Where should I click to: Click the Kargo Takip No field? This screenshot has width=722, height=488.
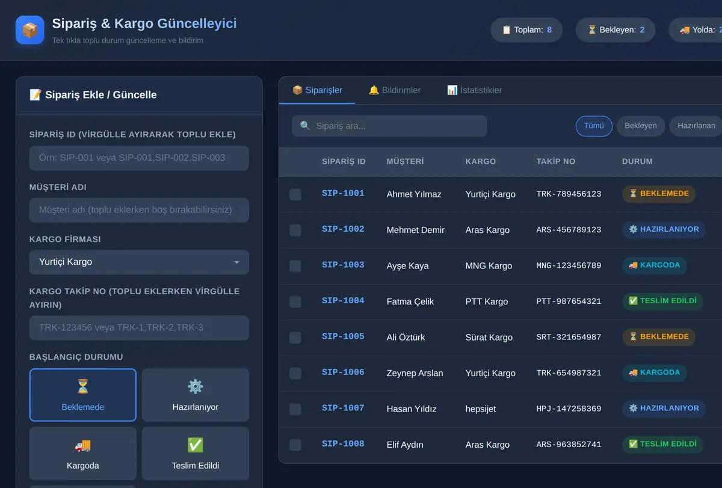pos(139,328)
